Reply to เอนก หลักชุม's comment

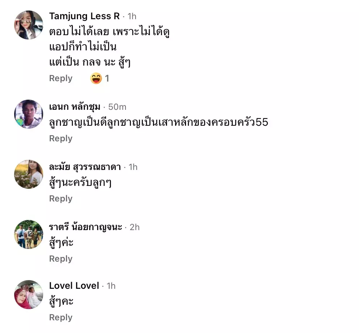[61, 138]
